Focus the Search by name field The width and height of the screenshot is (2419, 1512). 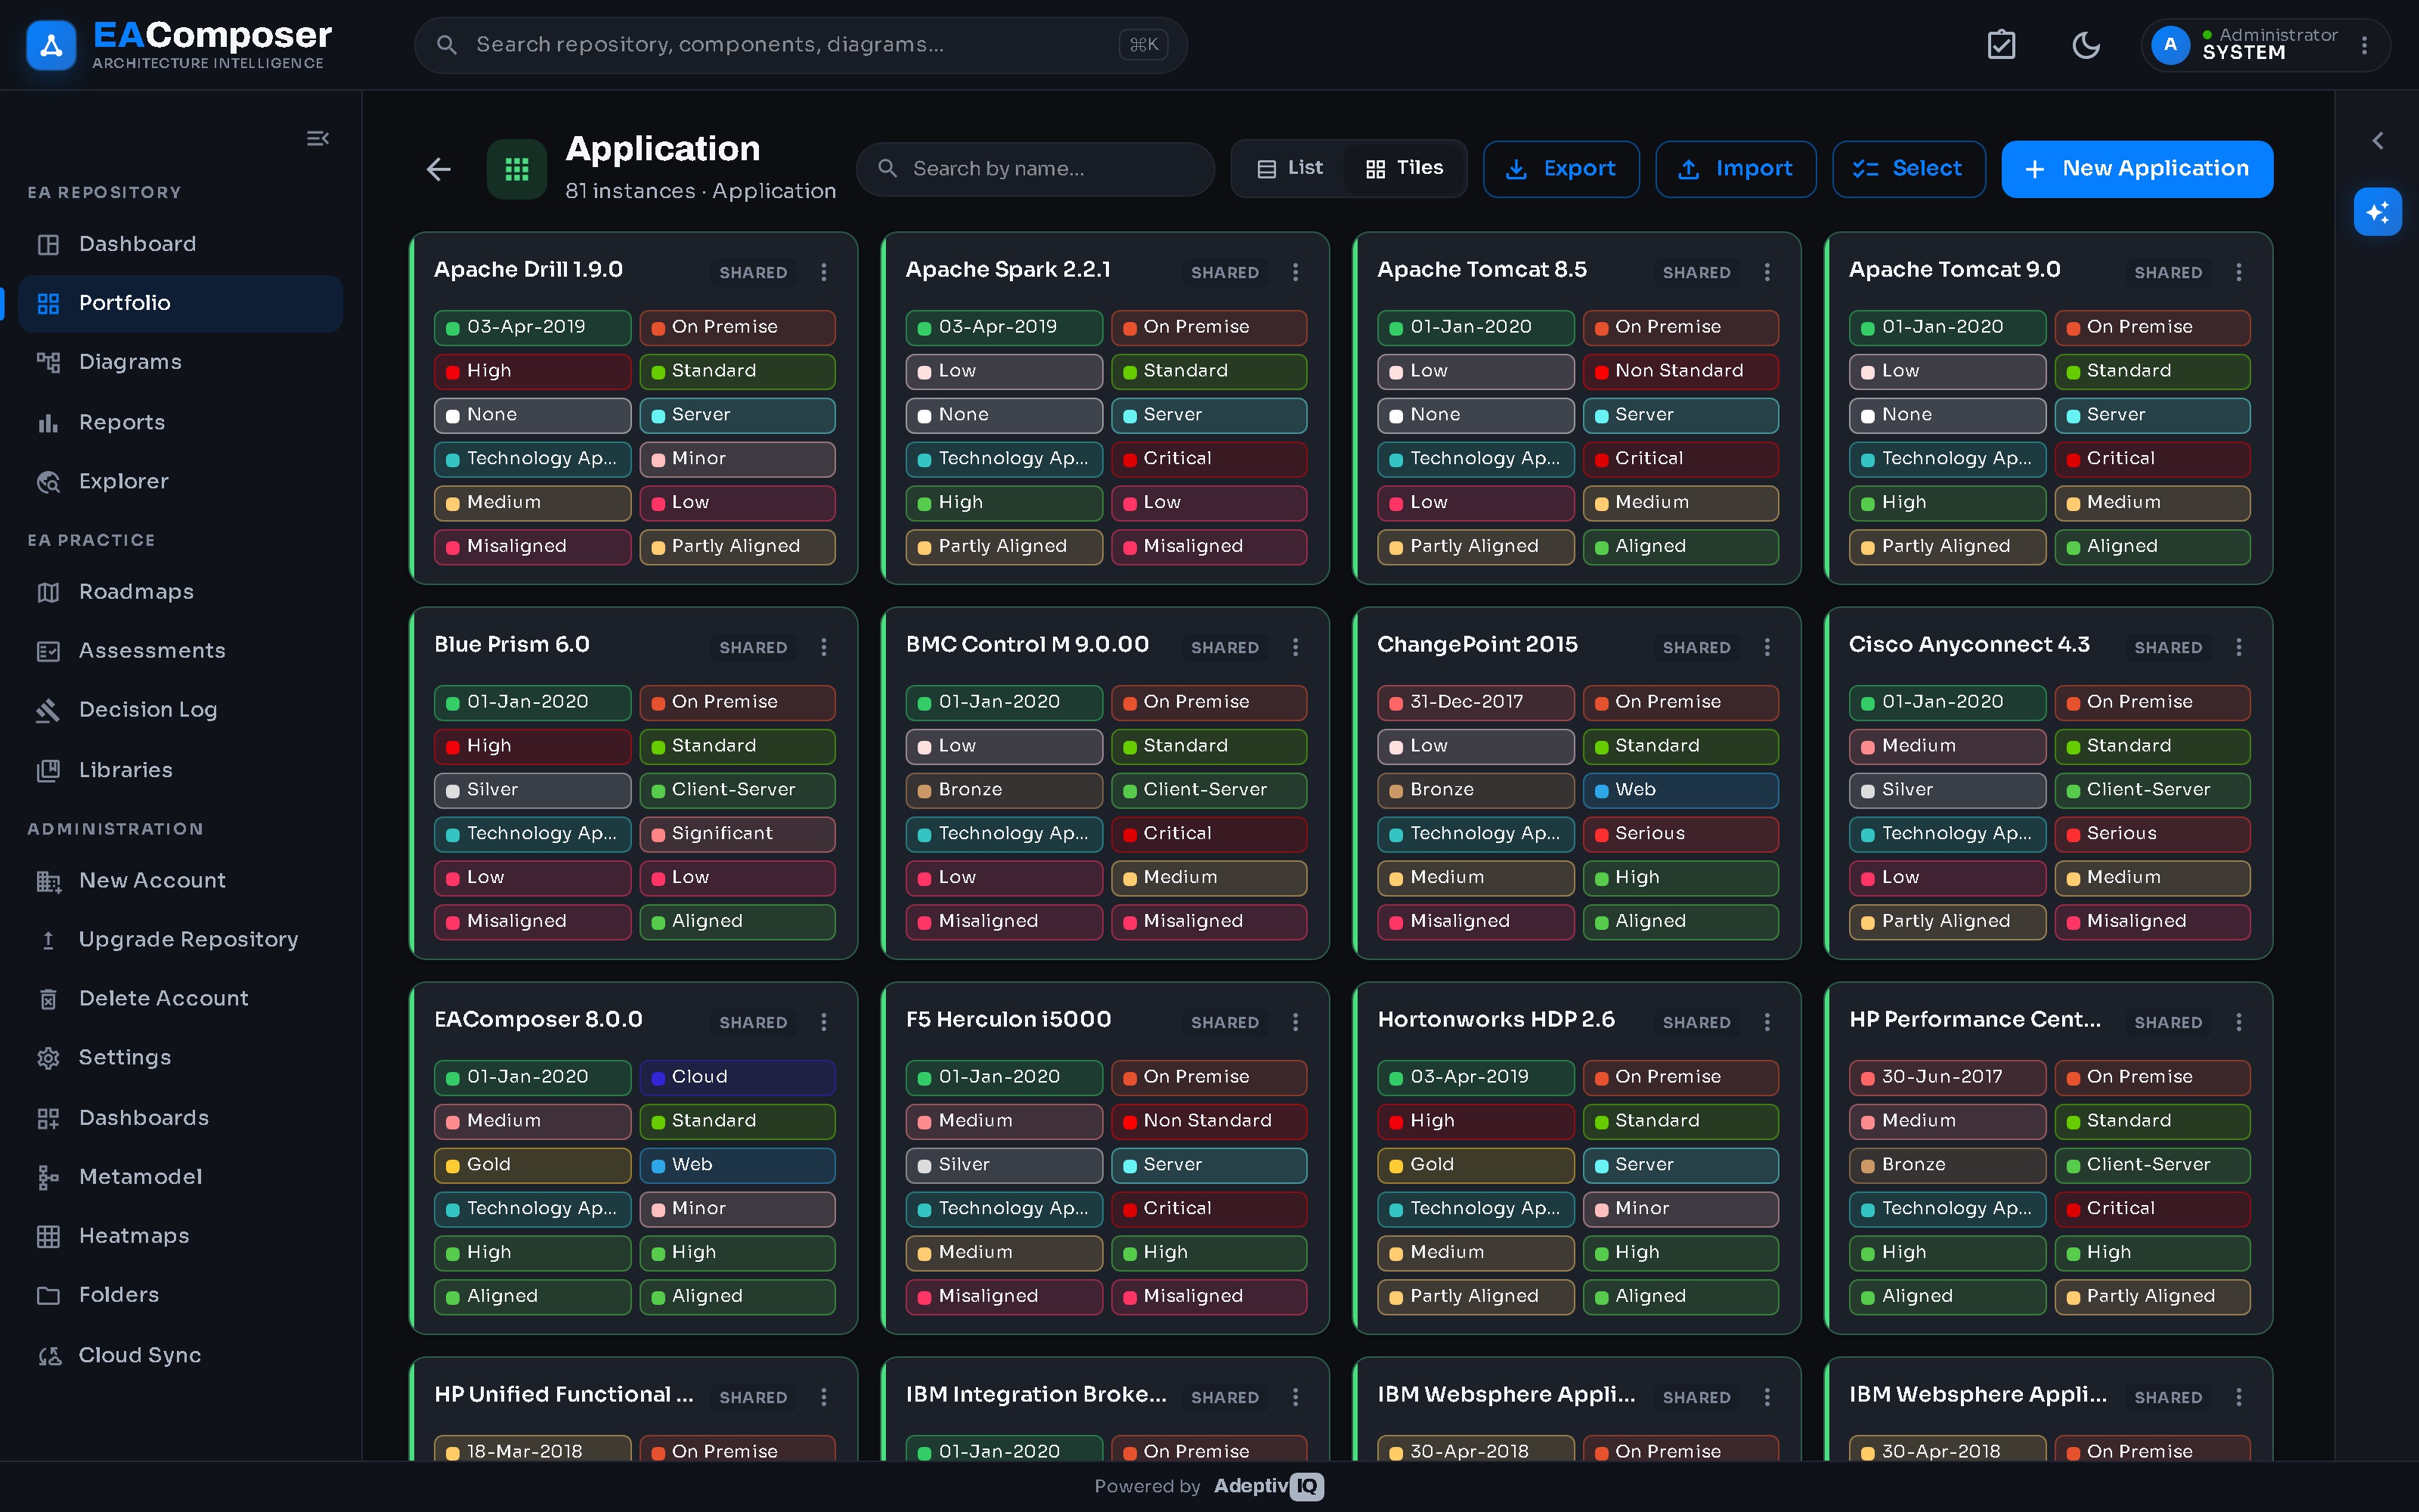[1036, 169]
